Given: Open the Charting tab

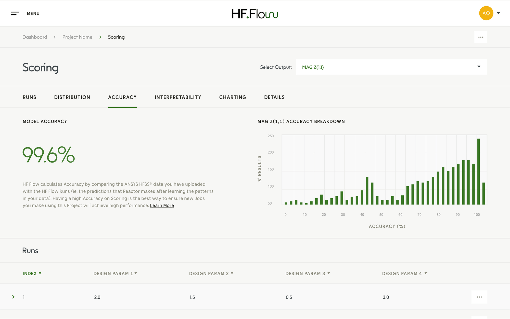Looking at the screenshot, I should click(233, 97).
